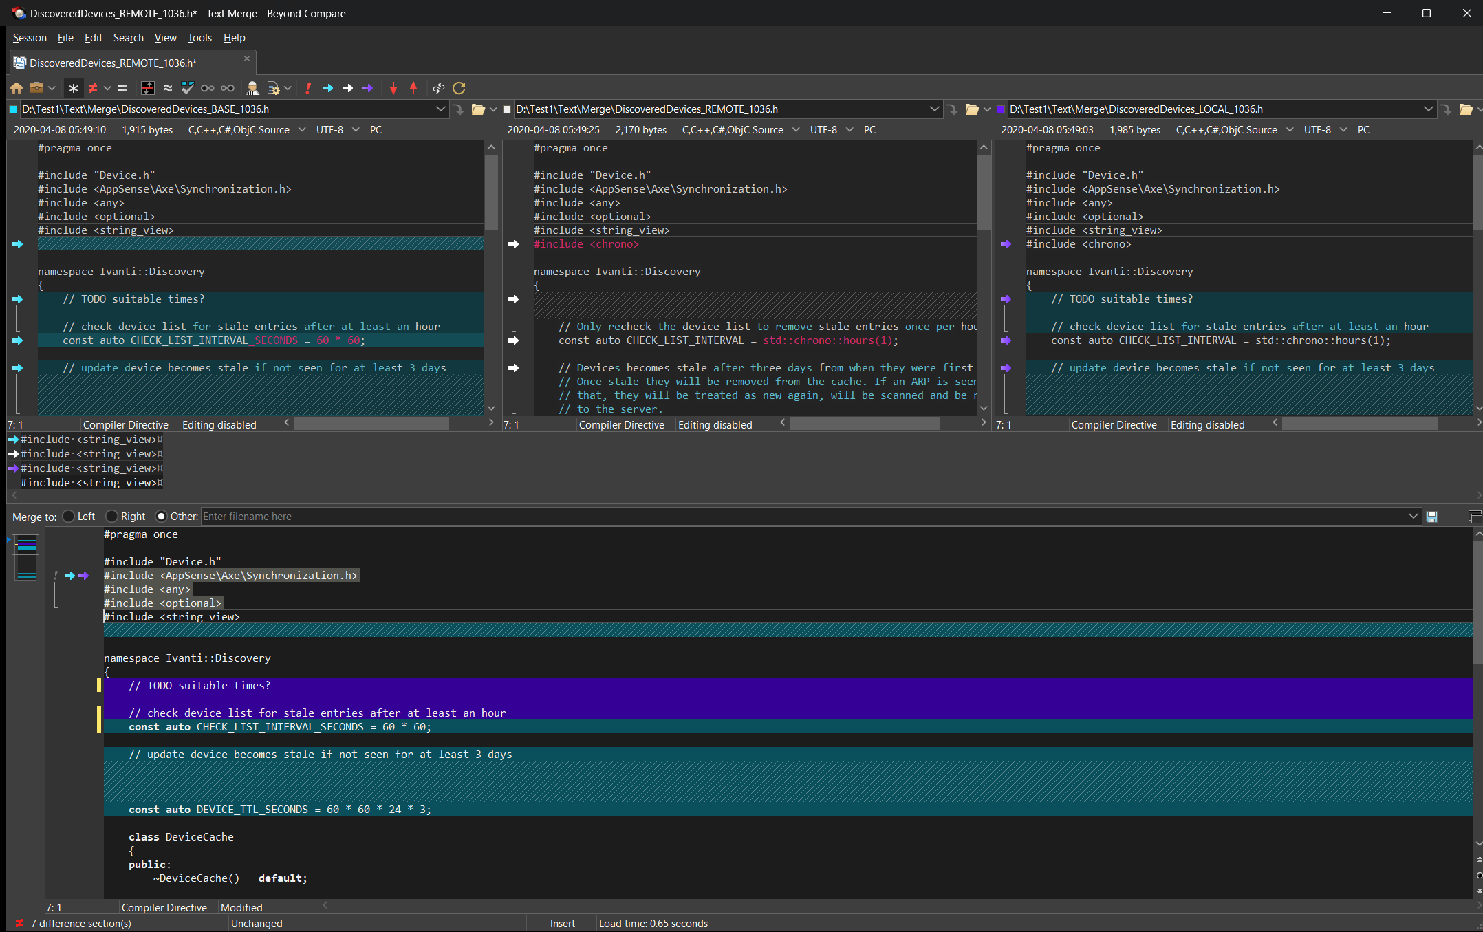Viewport: 1483px width, 932px height.
Task: Open the Edit menu
Action: point(94,38)
